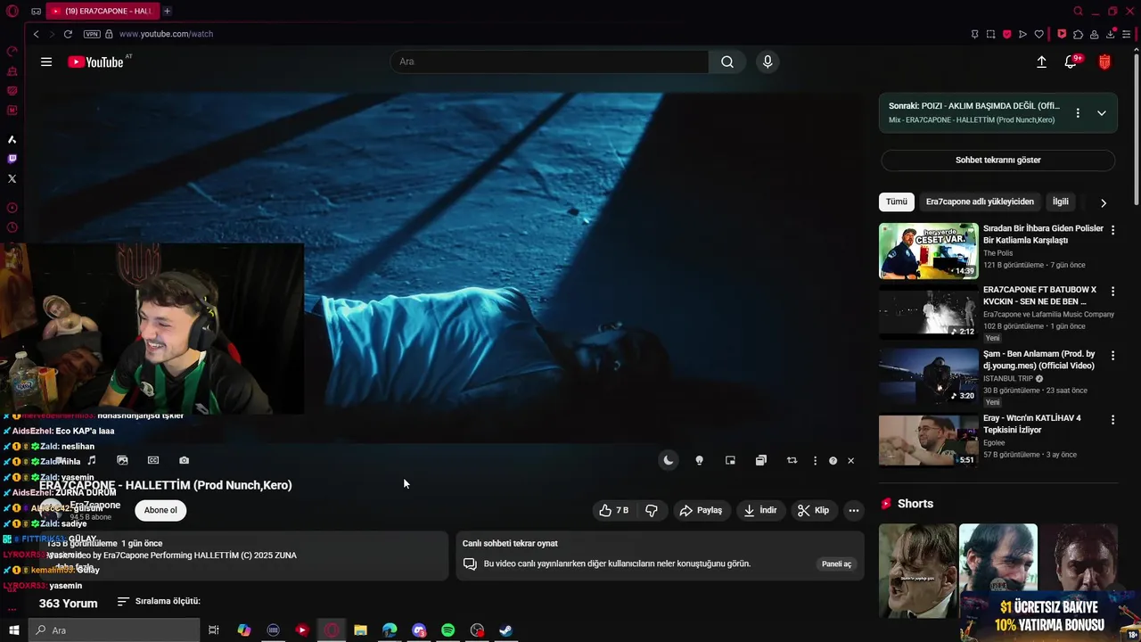This screenshot has width=1141, height=642.
Task: Open Spotify from the taskbar
Action: pos(447,630)
